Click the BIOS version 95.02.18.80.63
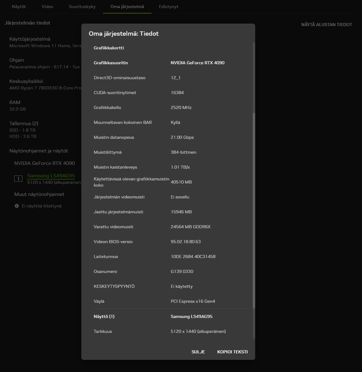This screenshot has height=372, width=362. (186, 241)
